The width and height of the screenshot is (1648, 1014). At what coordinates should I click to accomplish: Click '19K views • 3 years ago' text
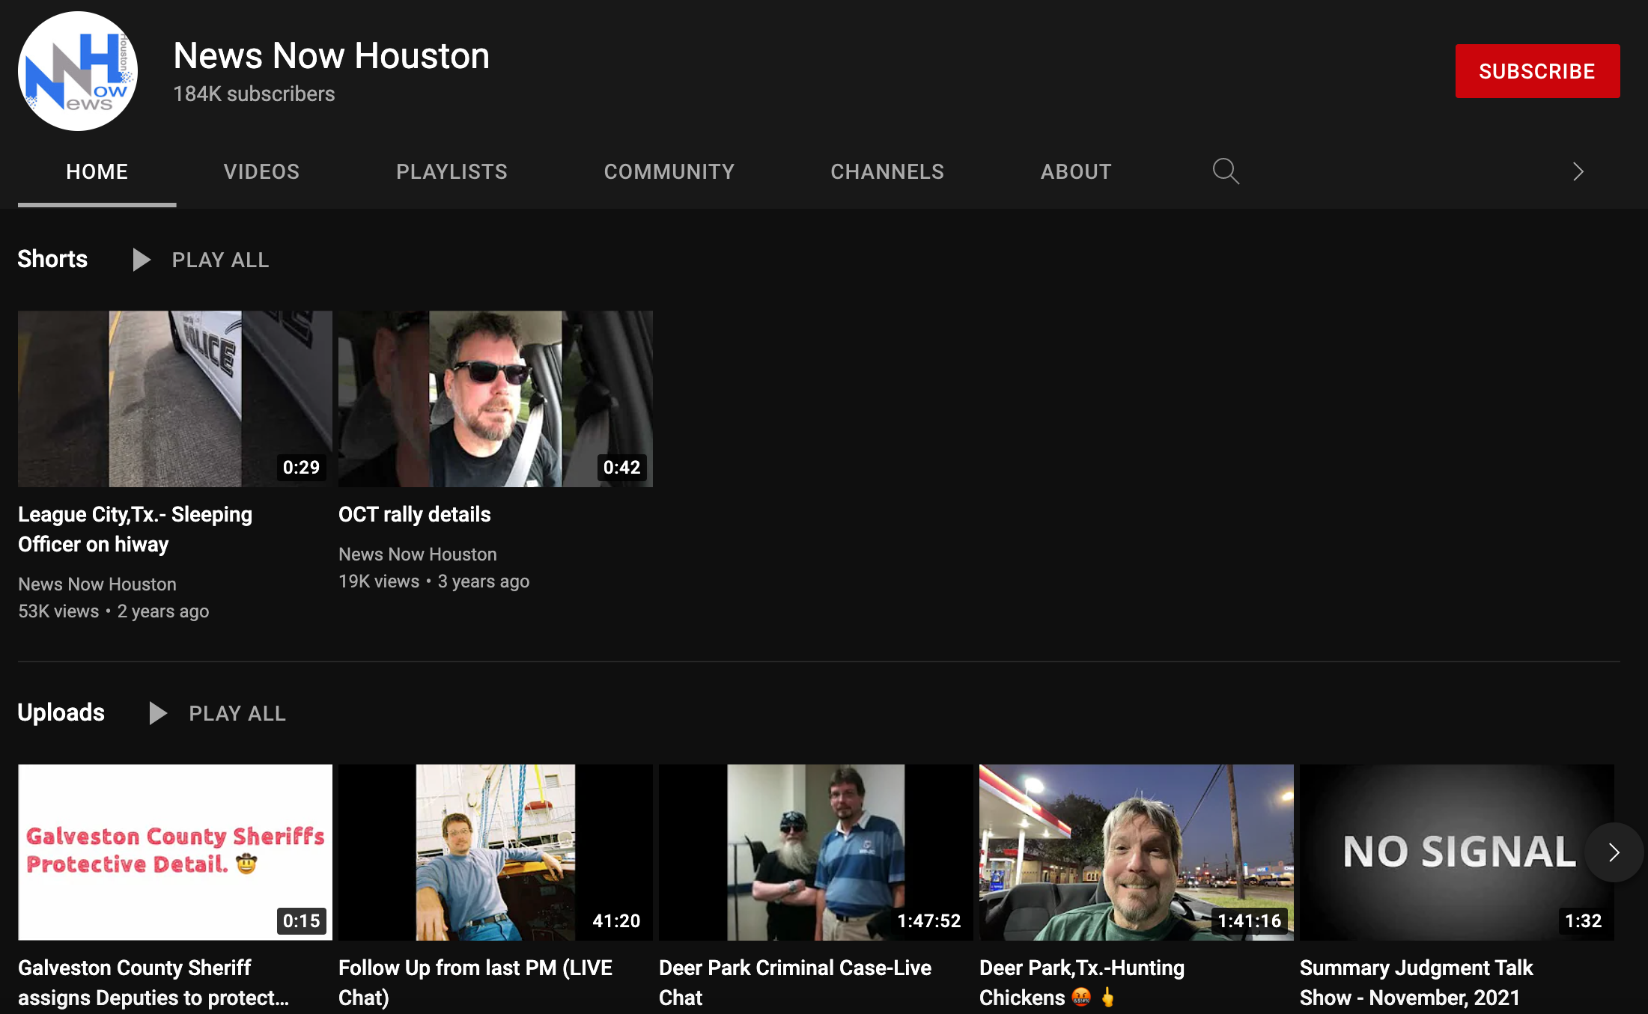coord(434,581)
